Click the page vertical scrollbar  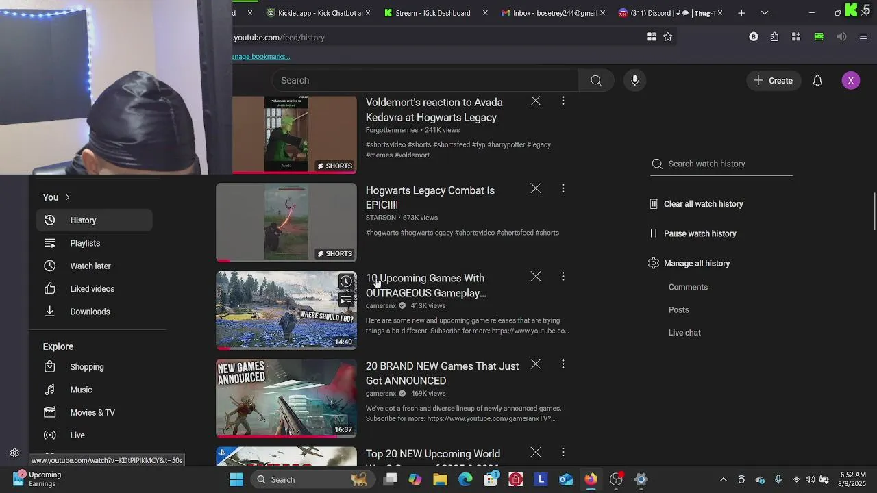(874, 212)
